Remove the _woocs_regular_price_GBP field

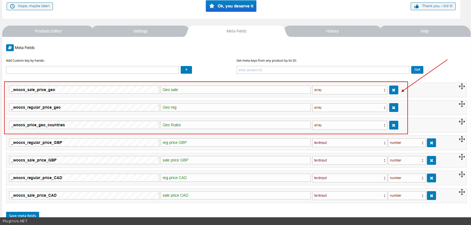point(431,143)
